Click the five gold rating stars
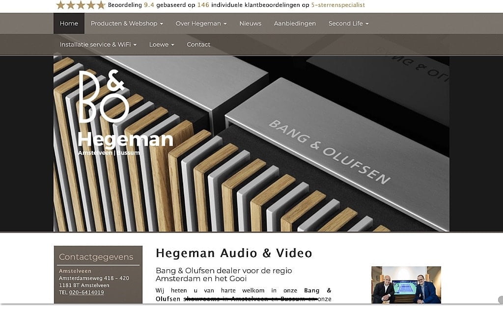This screenshot has width=503, height=335. (x=81, y=5)
